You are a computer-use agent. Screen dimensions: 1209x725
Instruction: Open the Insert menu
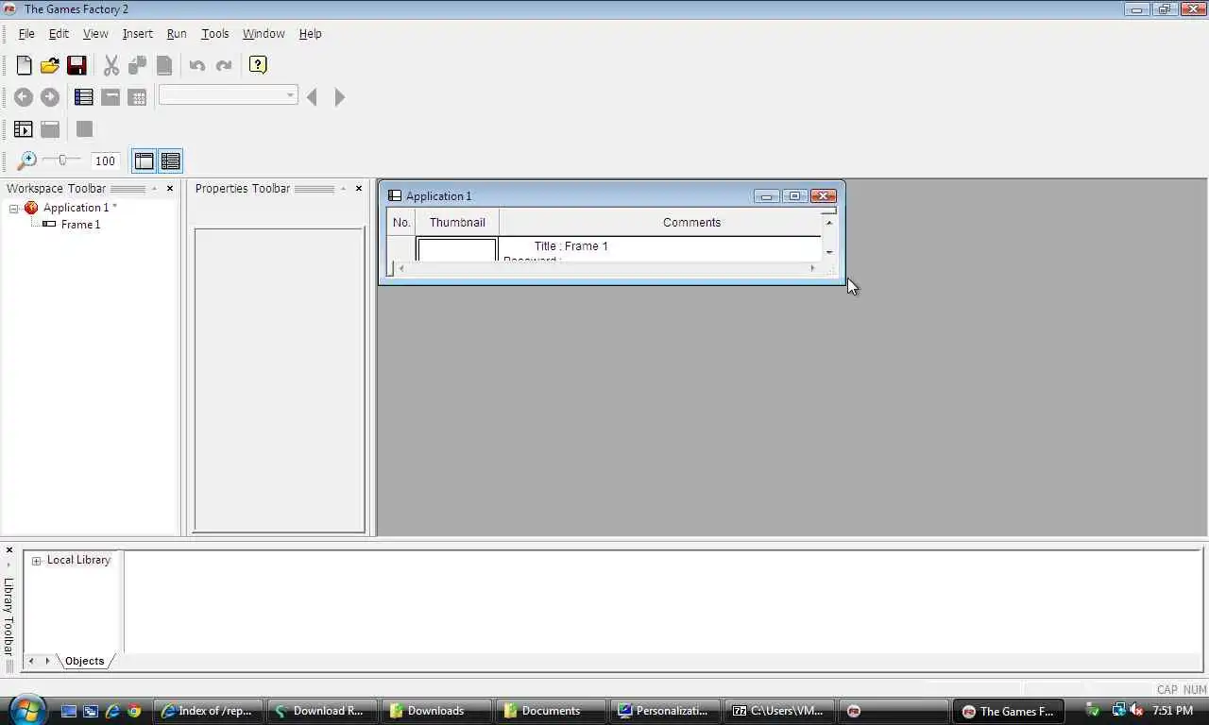(x=138, y=34)
